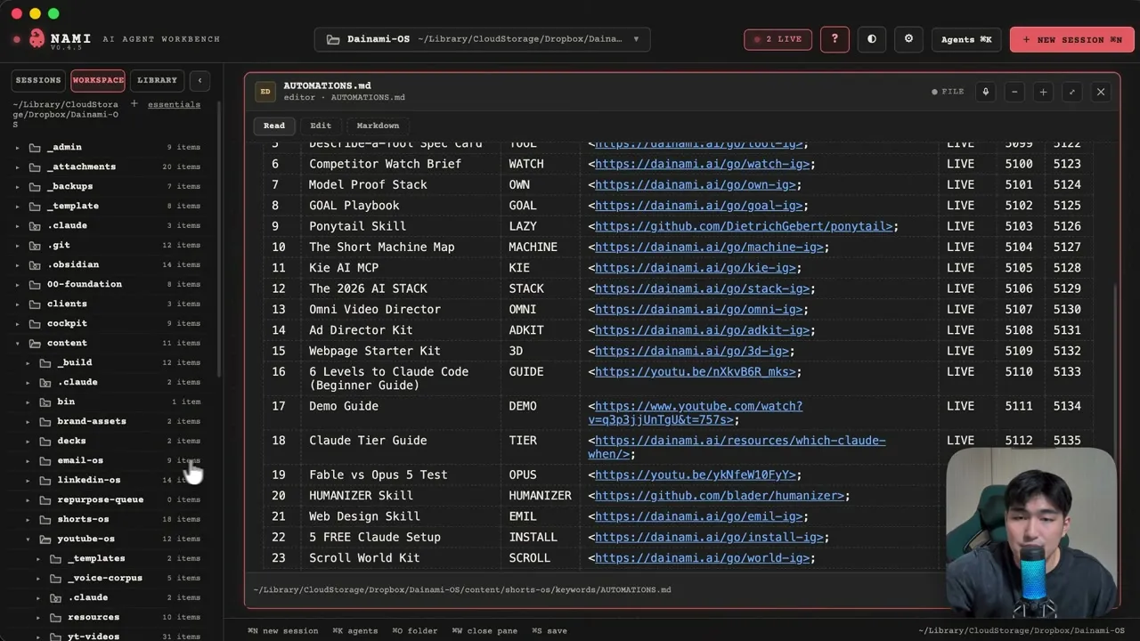Switch to the Library tab
1140x641 pixels.
pos(157,80)
